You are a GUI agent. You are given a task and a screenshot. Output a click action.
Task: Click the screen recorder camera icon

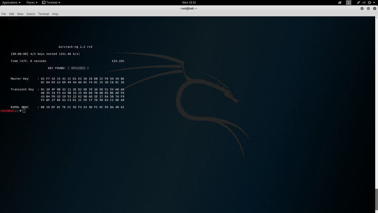click(x=340, y=2)
